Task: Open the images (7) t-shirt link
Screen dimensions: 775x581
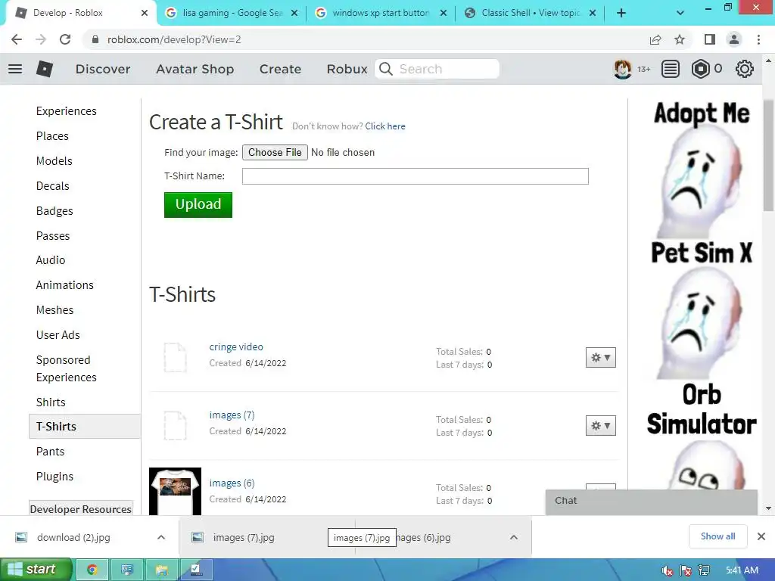Action: click(x=232, y=415)
